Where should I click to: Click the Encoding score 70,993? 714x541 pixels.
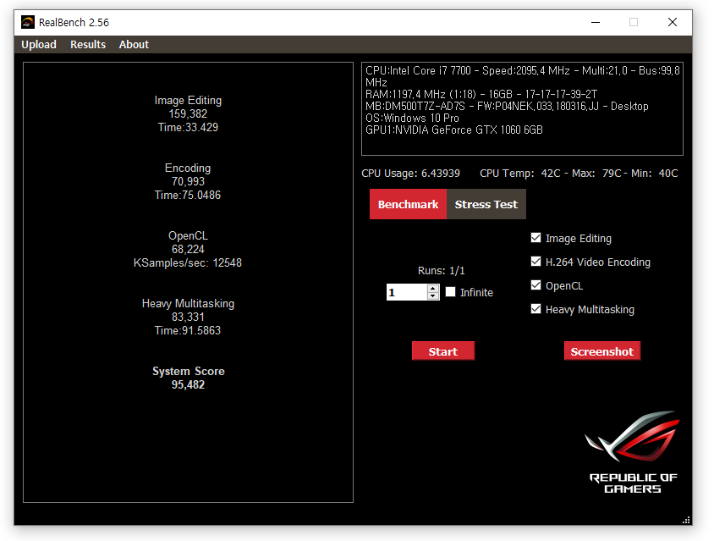[x=188, y=182]
